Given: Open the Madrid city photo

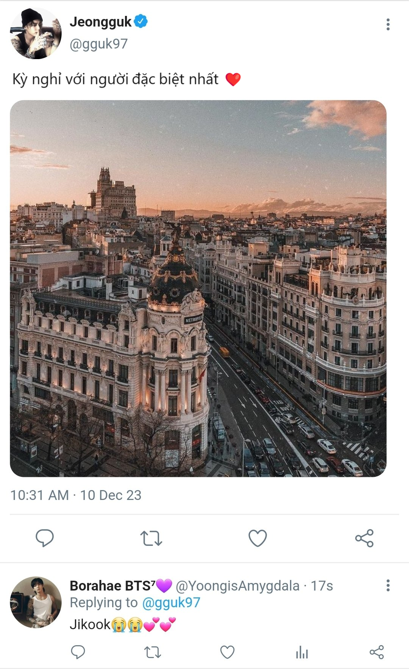Looking at the screenshot, I should coord(198,288).
